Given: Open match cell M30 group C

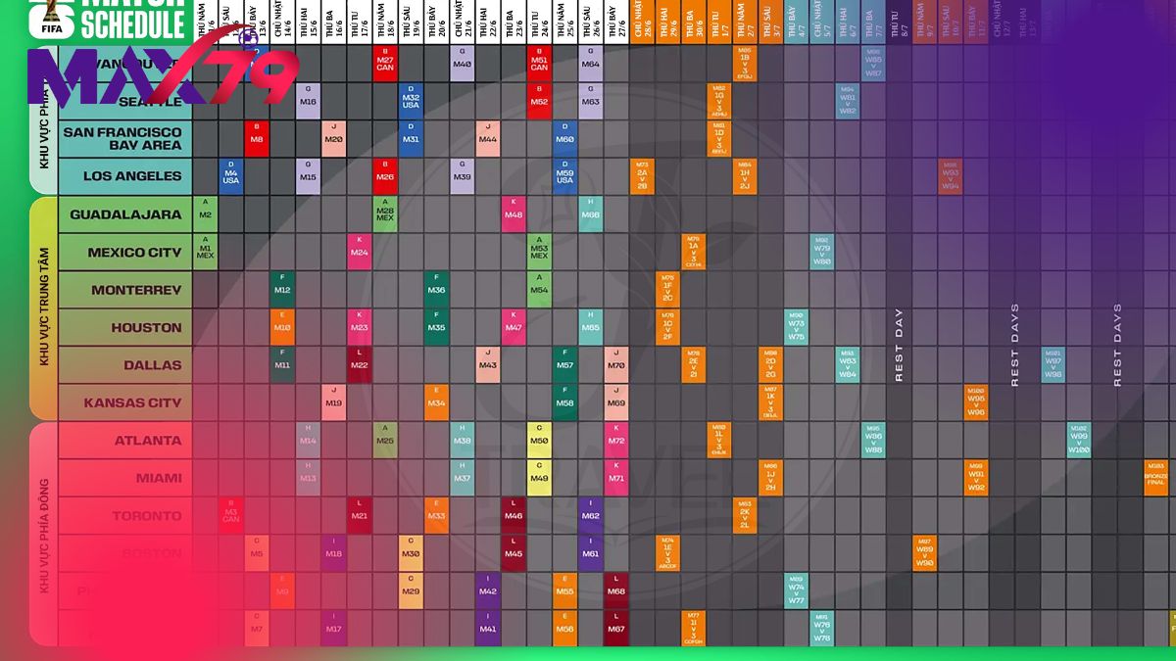Looking at the screenshot, I should [411, 554].
